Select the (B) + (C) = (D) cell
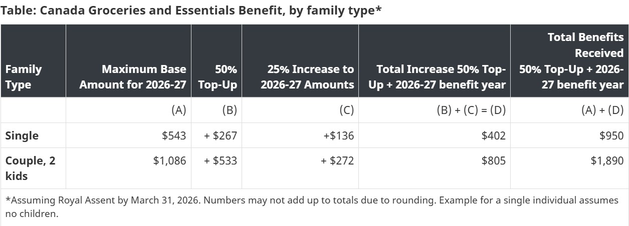 [x=471, y=110]
